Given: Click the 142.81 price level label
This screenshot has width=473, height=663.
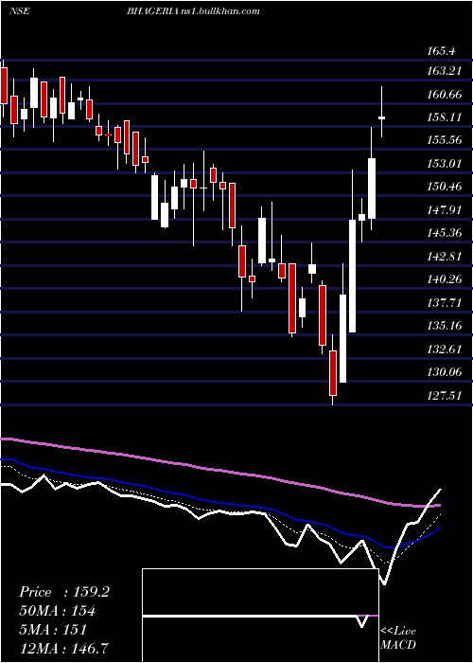Looking at the screenshot, I should click(x=445, y=257).
